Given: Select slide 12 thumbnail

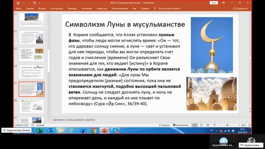Looking at the screenshot, I should tap(31, 37).
